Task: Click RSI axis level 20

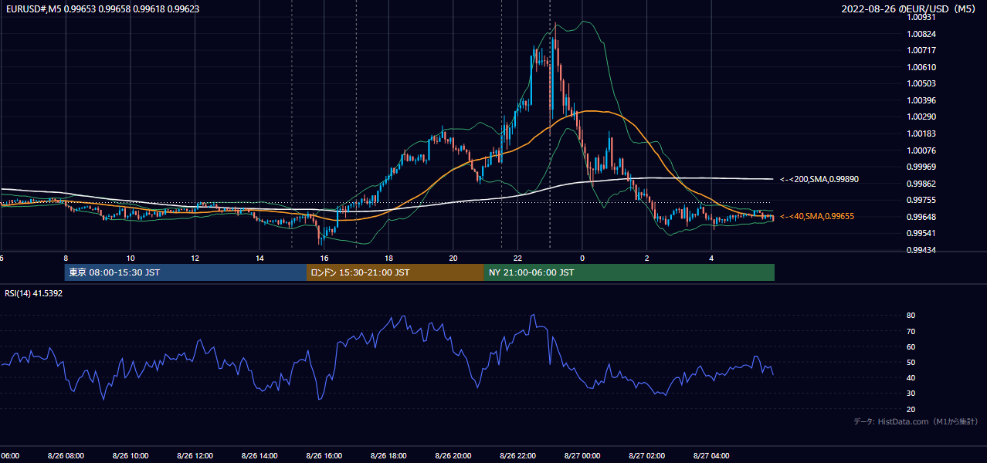Action: coord(911,409)
